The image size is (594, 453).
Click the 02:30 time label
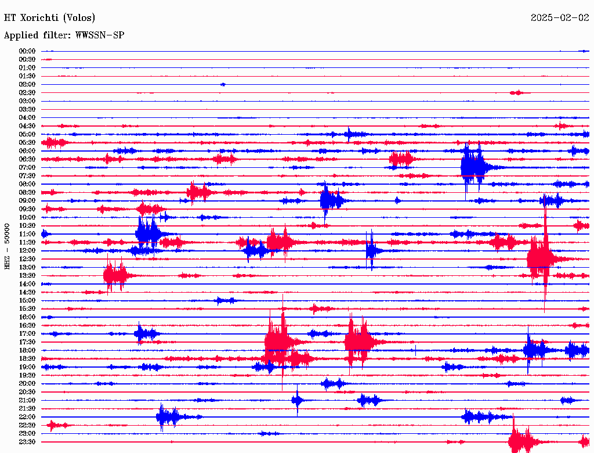(27, 93)
